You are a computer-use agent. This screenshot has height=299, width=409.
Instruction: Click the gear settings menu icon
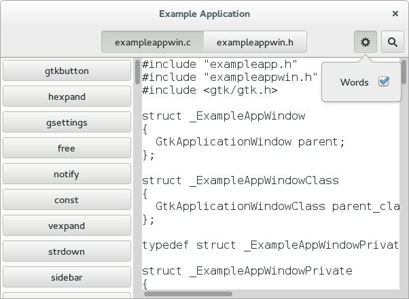366,42
